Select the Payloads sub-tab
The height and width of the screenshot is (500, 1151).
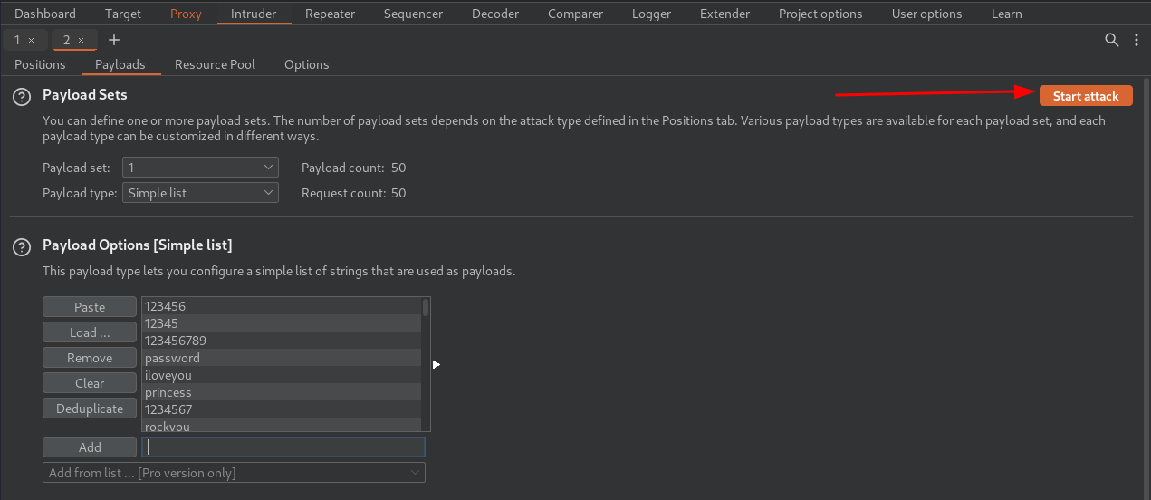(x=120, y=64)
